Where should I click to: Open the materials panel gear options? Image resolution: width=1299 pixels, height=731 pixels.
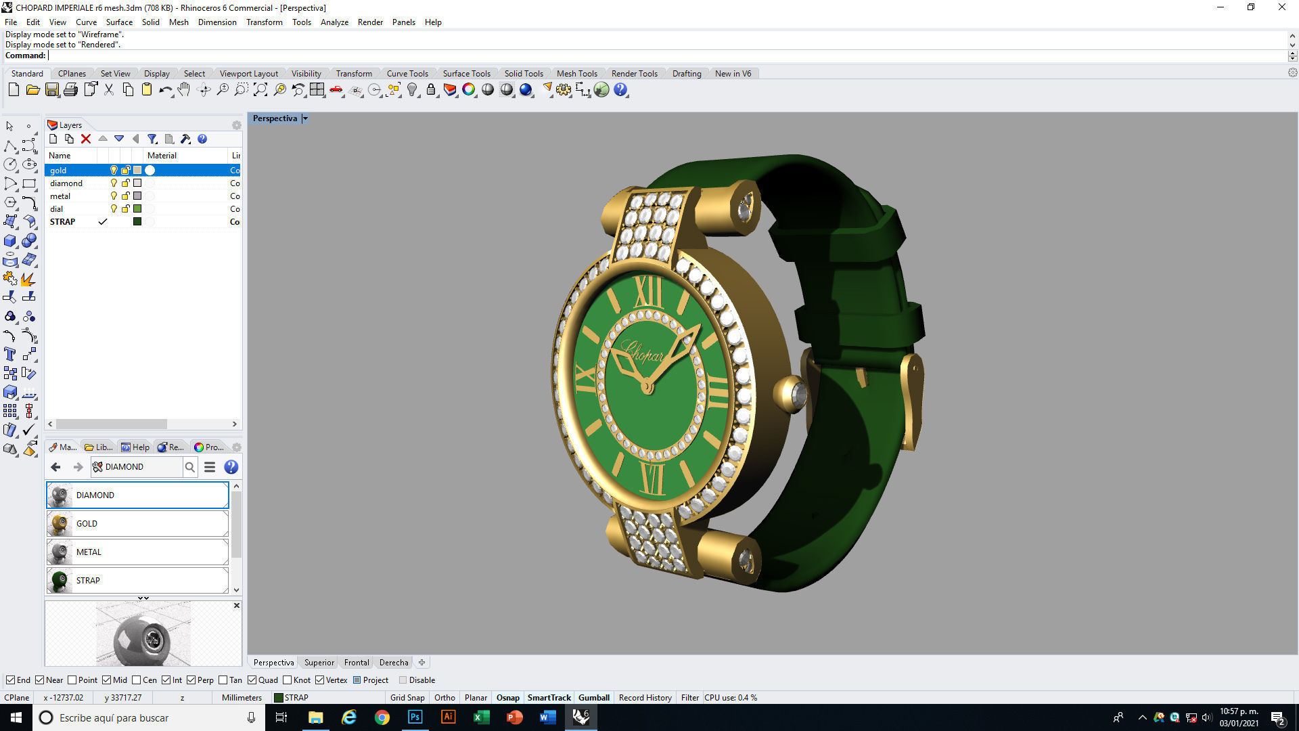click(236, 447)
